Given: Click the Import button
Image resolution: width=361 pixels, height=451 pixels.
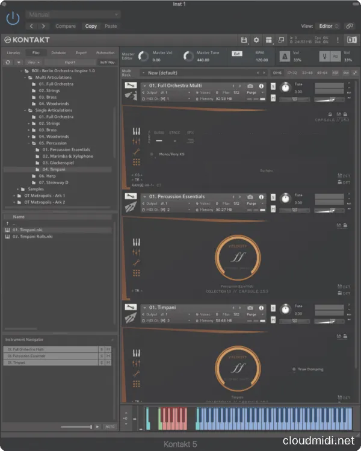Looking at the screenshot, I should 70,62.
